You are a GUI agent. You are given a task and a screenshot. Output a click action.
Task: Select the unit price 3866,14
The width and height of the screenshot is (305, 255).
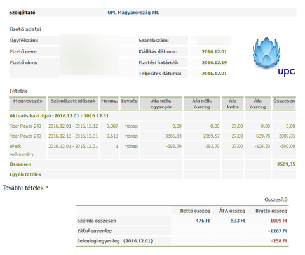pyautogui.click(x=173, y=136)
